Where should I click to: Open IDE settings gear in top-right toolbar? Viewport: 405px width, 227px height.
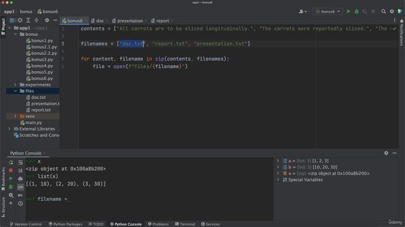click(x=392, y=11)
